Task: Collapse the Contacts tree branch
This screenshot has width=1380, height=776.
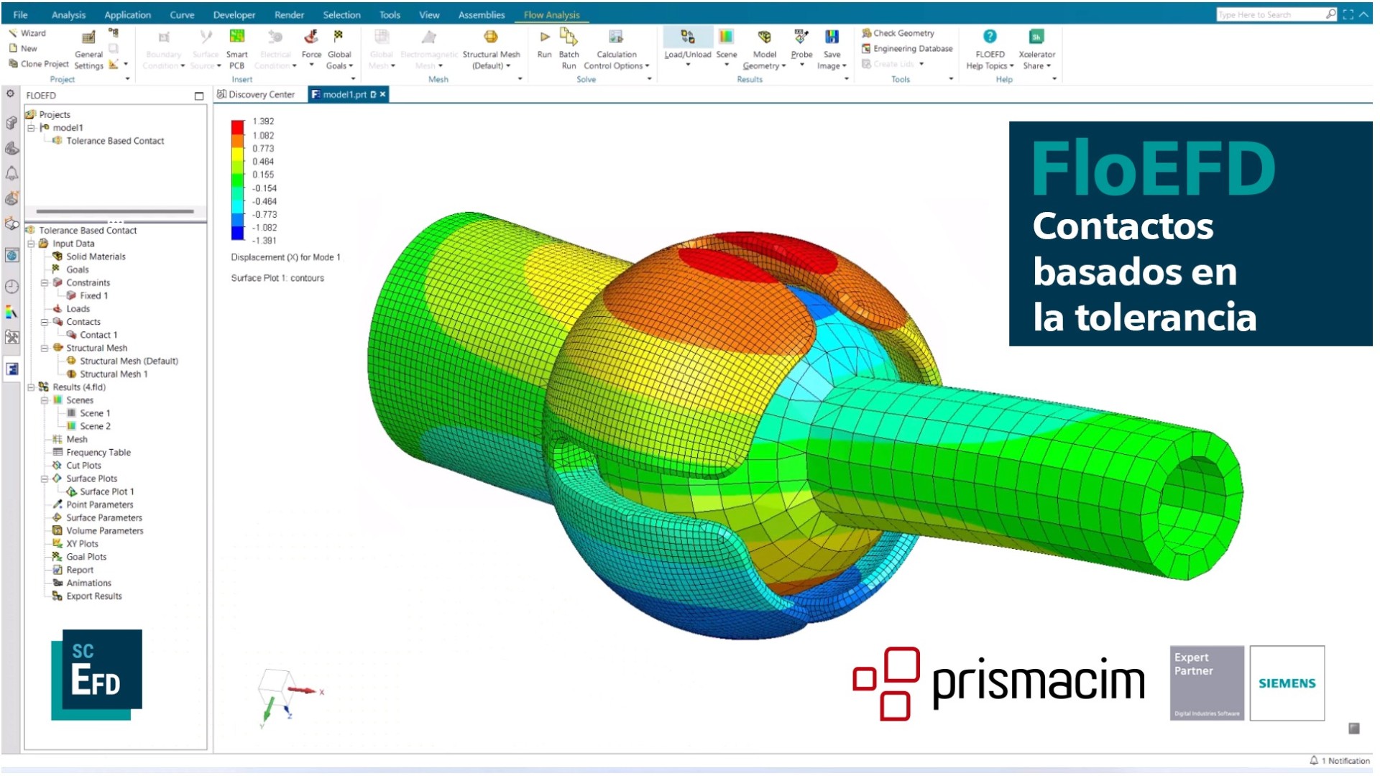Action: 45,321
